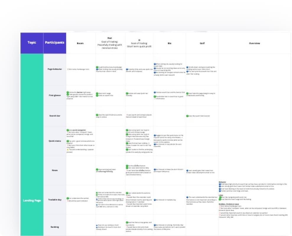Click the blue diamond icon in Golf's News cell
This screenshot has width=292, height=236.
[187, 170]
